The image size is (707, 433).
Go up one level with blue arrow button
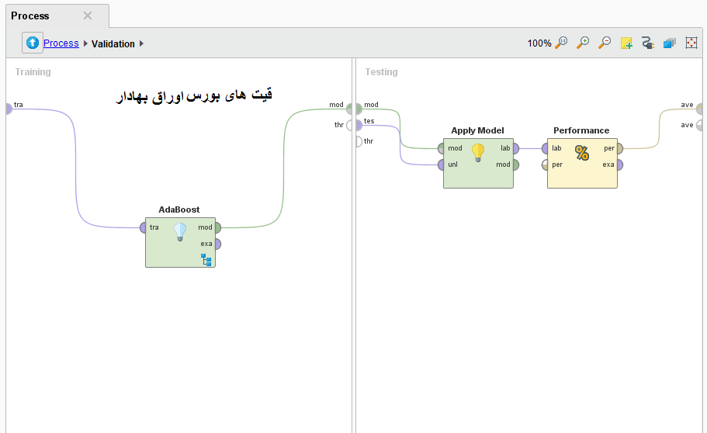click(x=32, y=43)
